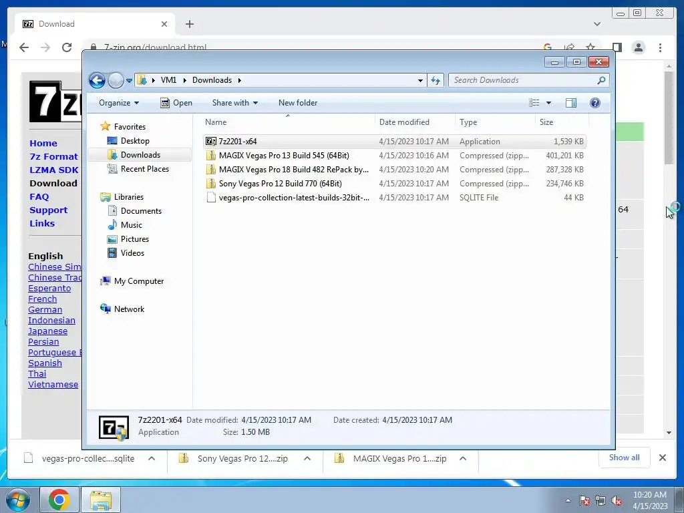Click New folder in the toolbar
The height and width of the screenshot is (513, 684).
(298, 103)
